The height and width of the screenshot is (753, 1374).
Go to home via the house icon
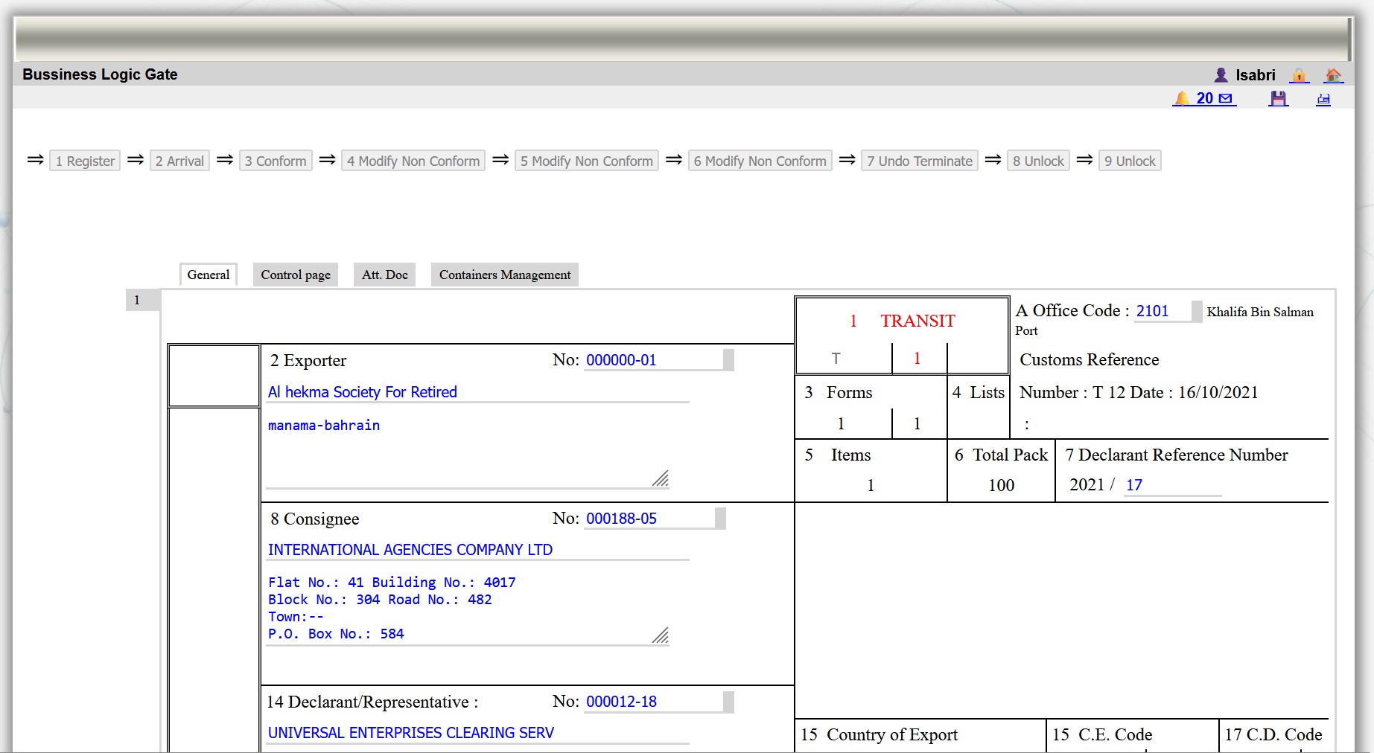(1333, 75)
